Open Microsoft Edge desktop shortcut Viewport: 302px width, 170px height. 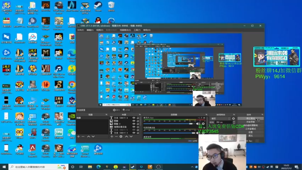point(72,56)
